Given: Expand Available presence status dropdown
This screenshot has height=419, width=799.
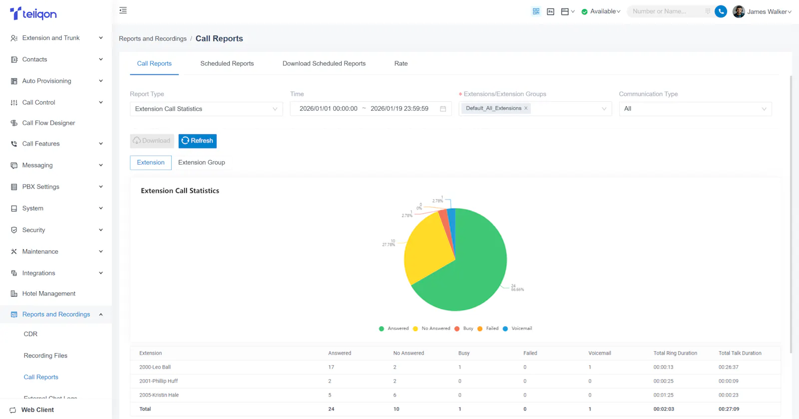Looking at the screenshot, I should tap(601, 11).
